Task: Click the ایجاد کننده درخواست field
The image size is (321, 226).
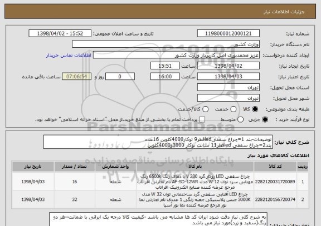Action: point(176,55)
